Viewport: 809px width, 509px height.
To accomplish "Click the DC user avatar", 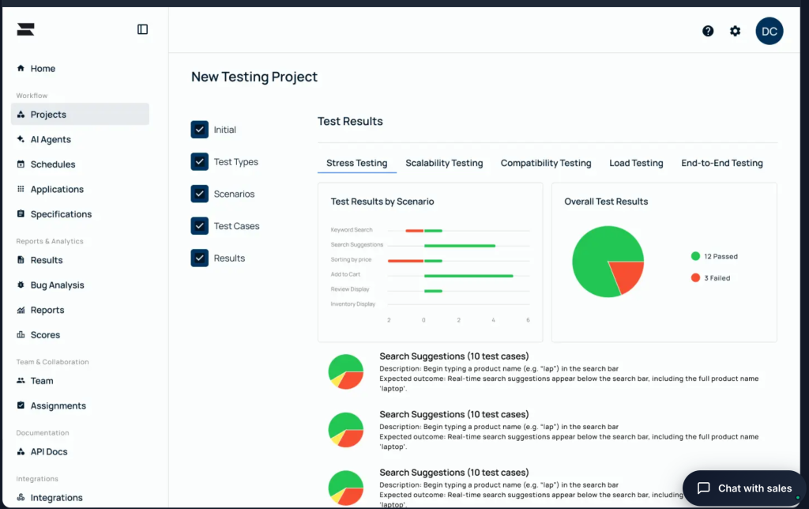I will point(769,31).
